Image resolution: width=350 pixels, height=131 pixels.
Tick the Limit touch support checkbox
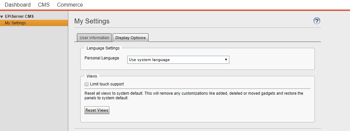(x=87, y=84)
